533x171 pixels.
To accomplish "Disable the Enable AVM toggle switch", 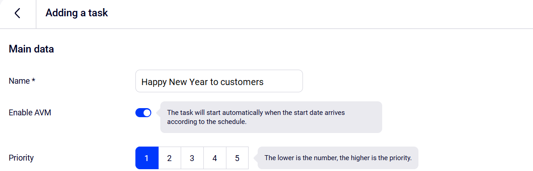I will coord(144,113).
